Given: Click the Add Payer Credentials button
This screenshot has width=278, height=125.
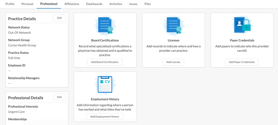Looking at the screenshot, I should point(242,62).
